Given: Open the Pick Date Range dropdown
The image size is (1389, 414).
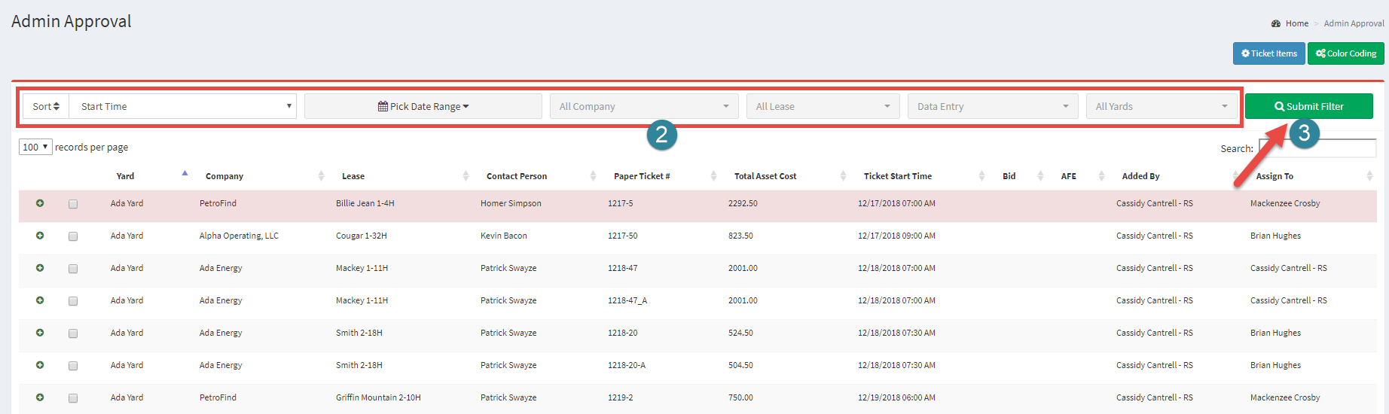Looking at the screenshot, I should tap(423, 106).
